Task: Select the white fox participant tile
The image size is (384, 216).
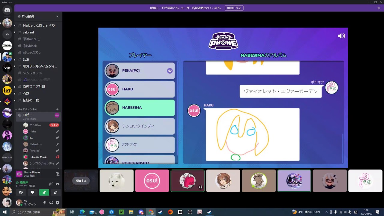Action: (x=117, y=181)
